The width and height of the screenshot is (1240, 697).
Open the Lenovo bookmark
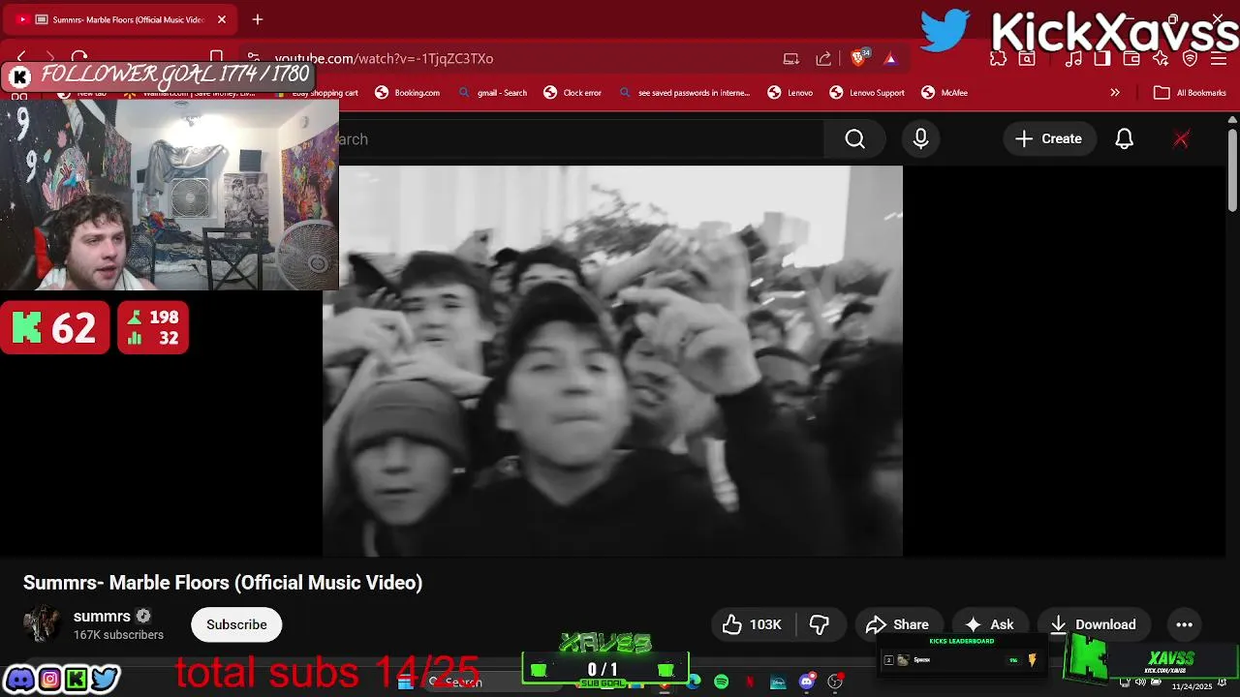click(x=790, y=93)
